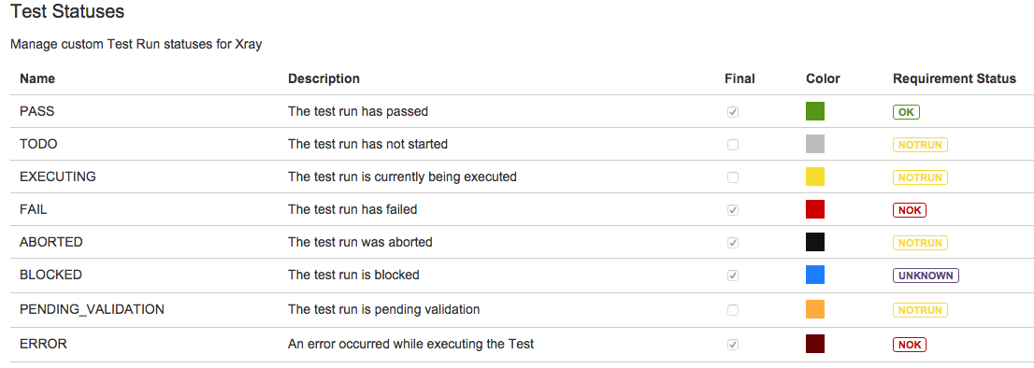Select NOTRUN badge for PENDING_VALIDATION
Screen dimensions: 1034x368
920,309
